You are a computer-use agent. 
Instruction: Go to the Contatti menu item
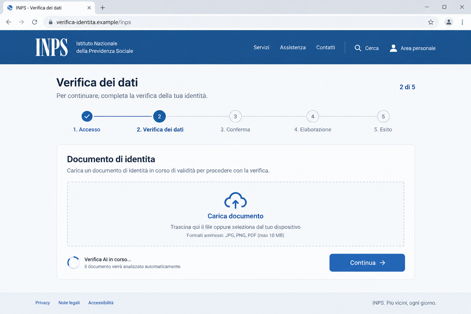coord(326,48)
